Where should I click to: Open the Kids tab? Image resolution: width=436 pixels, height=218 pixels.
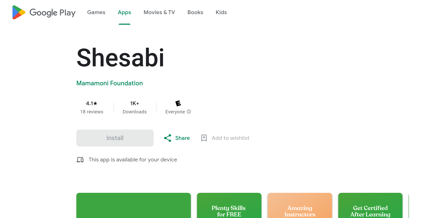coord(221,12)
